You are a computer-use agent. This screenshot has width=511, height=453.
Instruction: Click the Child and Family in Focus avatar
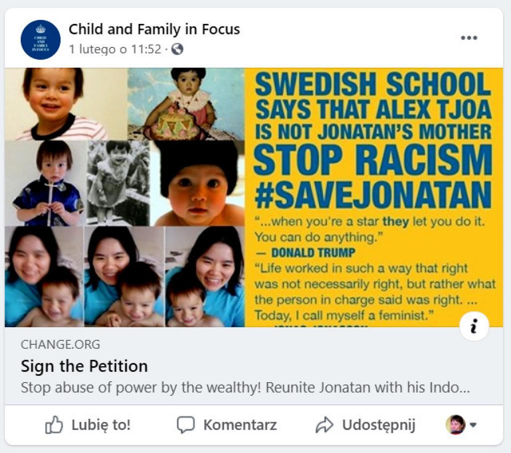pyautogui.click(x=40, y=40)
